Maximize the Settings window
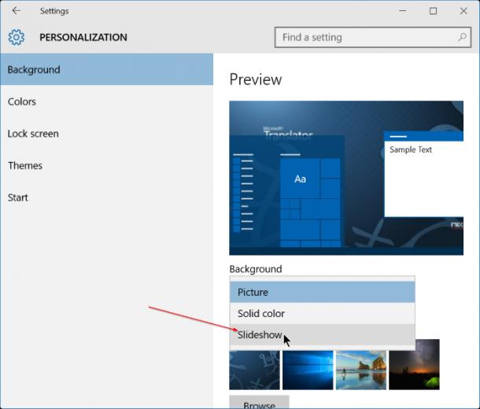480x409 pixels. (433, 11)
